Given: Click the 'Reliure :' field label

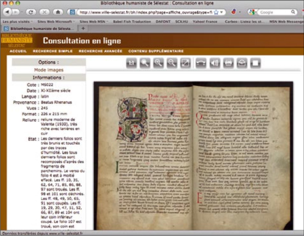Looking at the screenshot, I should point(30,120).
